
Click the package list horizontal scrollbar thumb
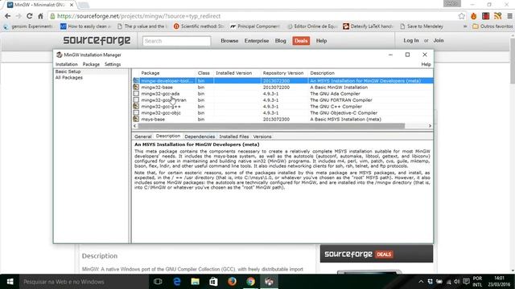click(x=271, y=126)
